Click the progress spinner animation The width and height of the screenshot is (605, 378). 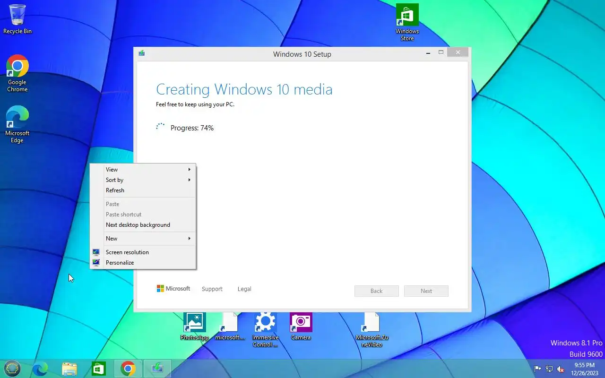[161, 127]
